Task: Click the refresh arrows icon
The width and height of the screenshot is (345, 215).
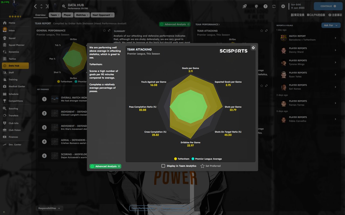Action: 274,6
